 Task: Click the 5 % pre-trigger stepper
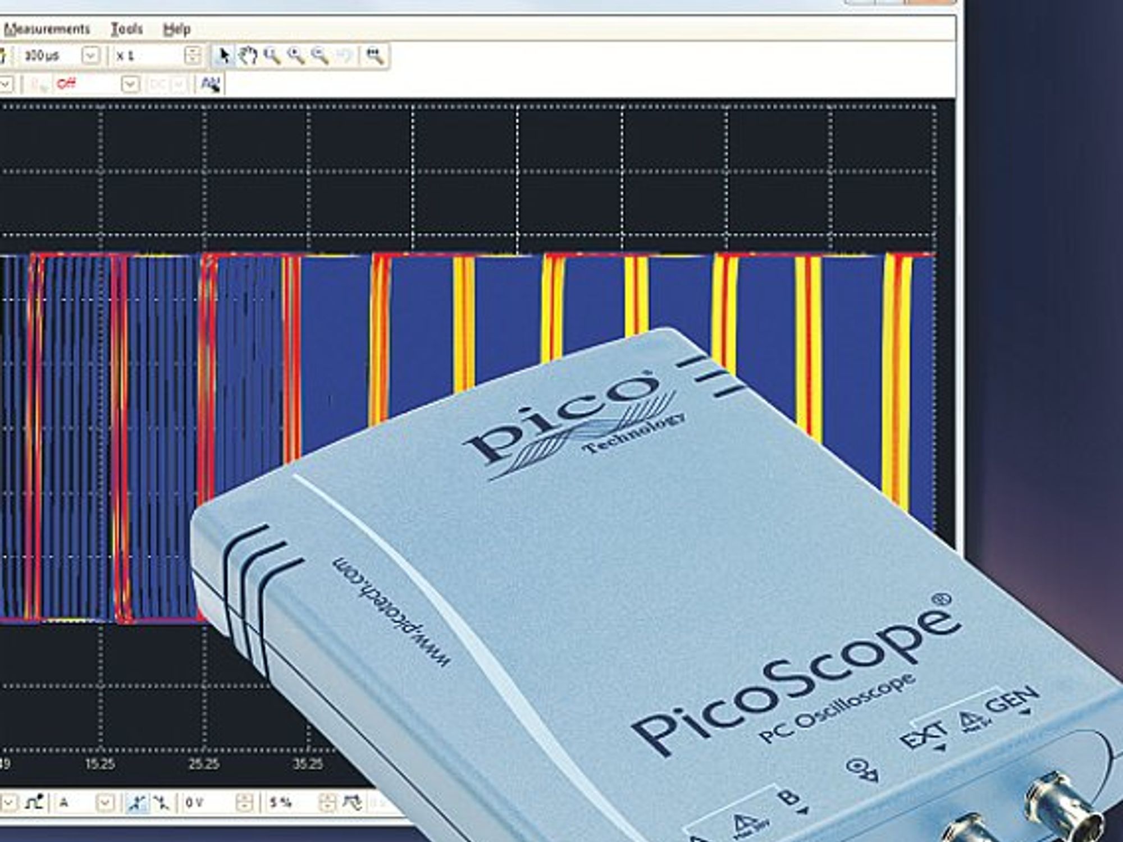pyautogui.click(x=327, y=803)
